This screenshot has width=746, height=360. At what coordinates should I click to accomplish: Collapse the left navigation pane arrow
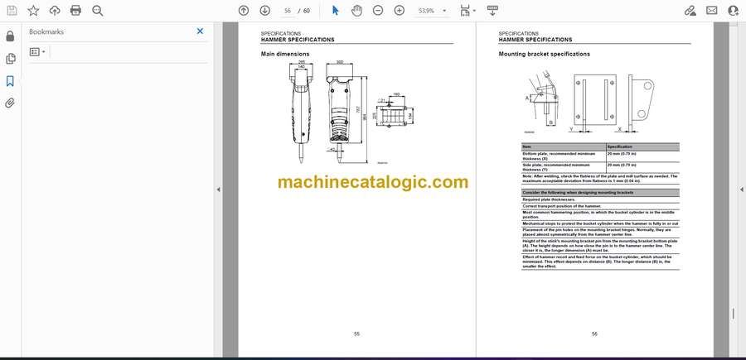[218, 190]
